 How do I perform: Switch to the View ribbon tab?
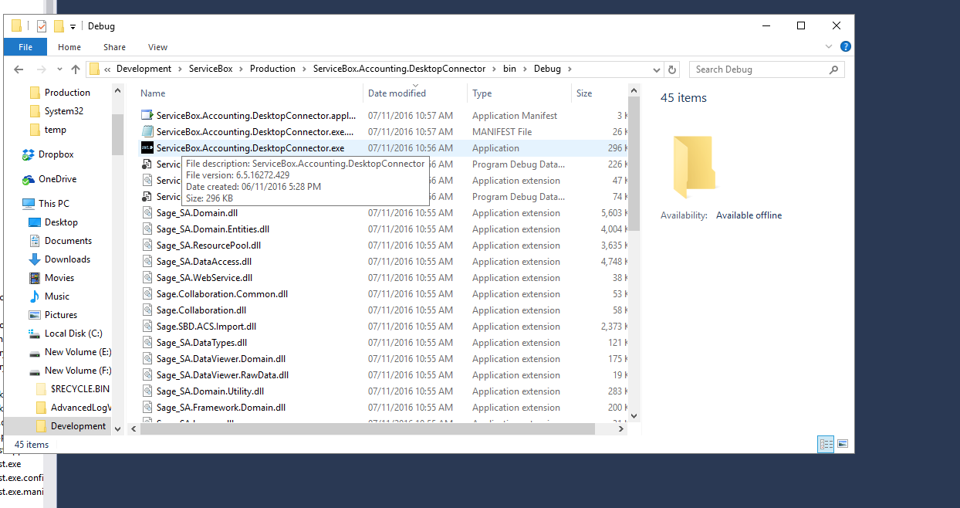(157, 47)
